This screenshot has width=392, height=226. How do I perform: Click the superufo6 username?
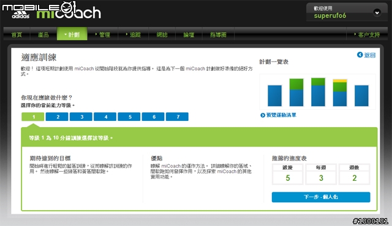click(x=330, y=16)
